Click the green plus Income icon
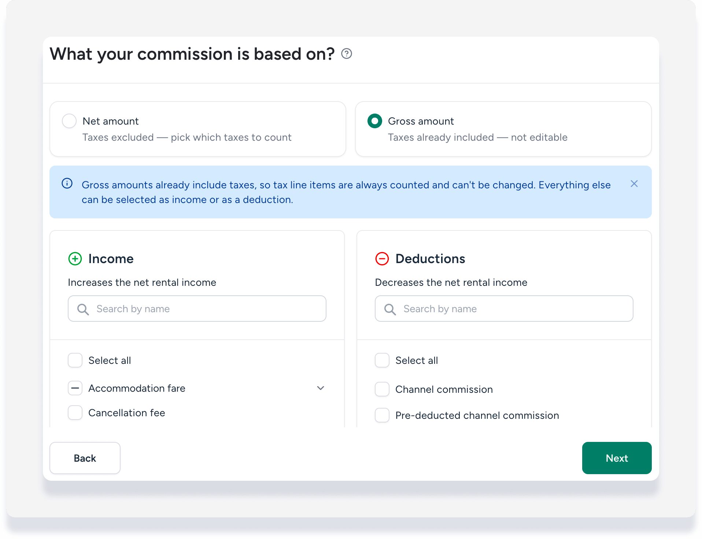The height and width of the screenshot is (539, 702). point(75,259)
